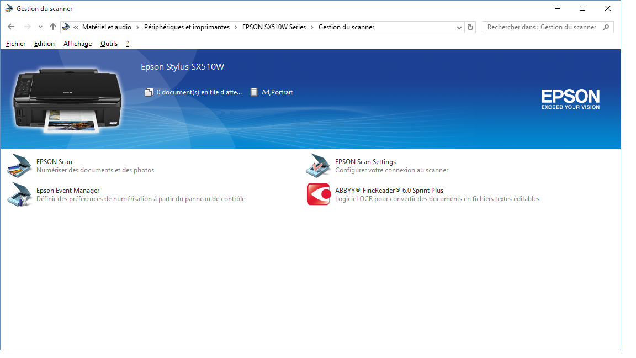Click the EPSON Exceed Your Vision logo
This screenshot has height=358, width=636.
coord(570,99)
